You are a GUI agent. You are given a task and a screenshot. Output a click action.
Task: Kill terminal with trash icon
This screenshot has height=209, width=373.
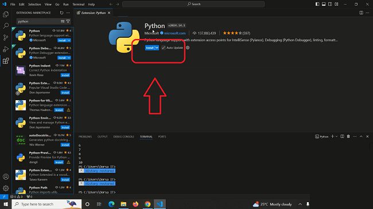click(x=348, y=136)
